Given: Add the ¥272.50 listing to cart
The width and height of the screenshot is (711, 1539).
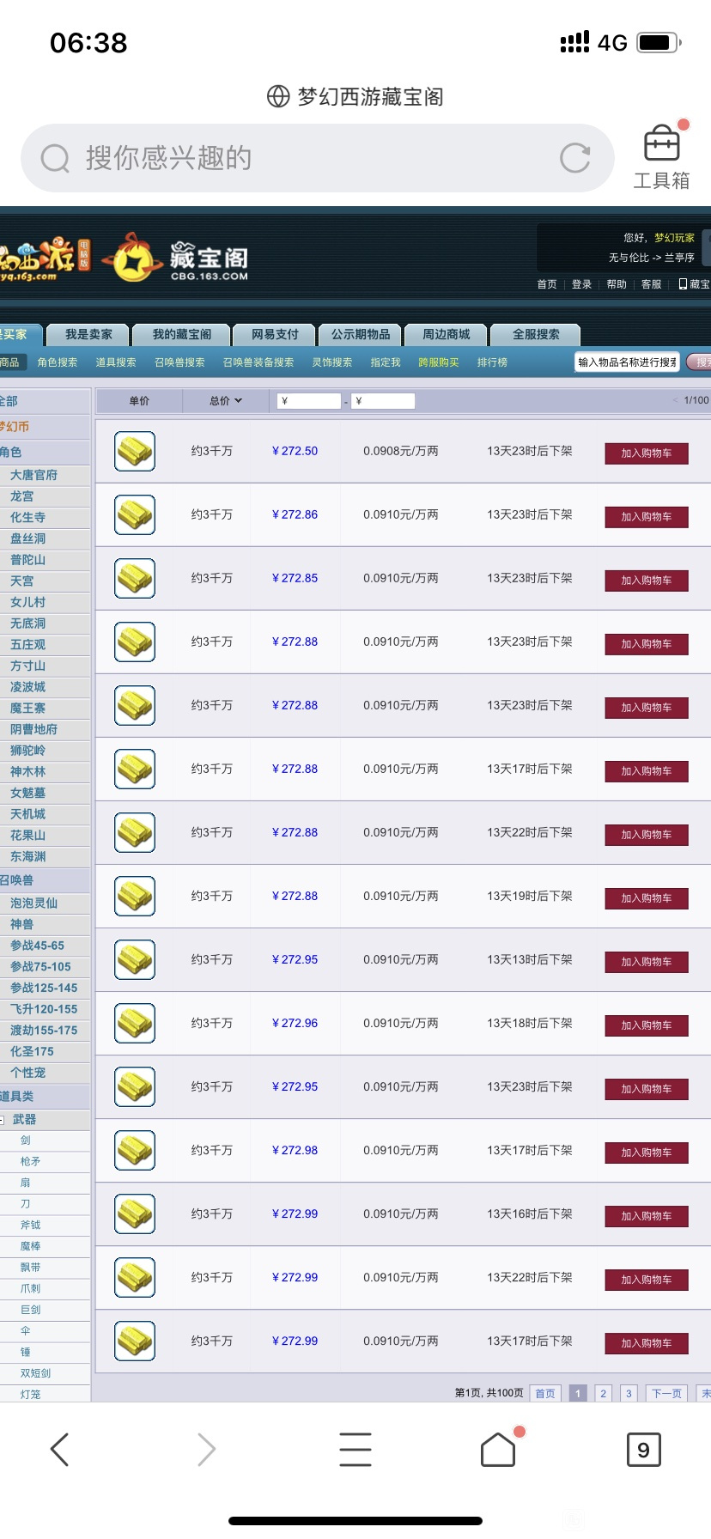Looking at the screenshot, I should click(647, 453).
